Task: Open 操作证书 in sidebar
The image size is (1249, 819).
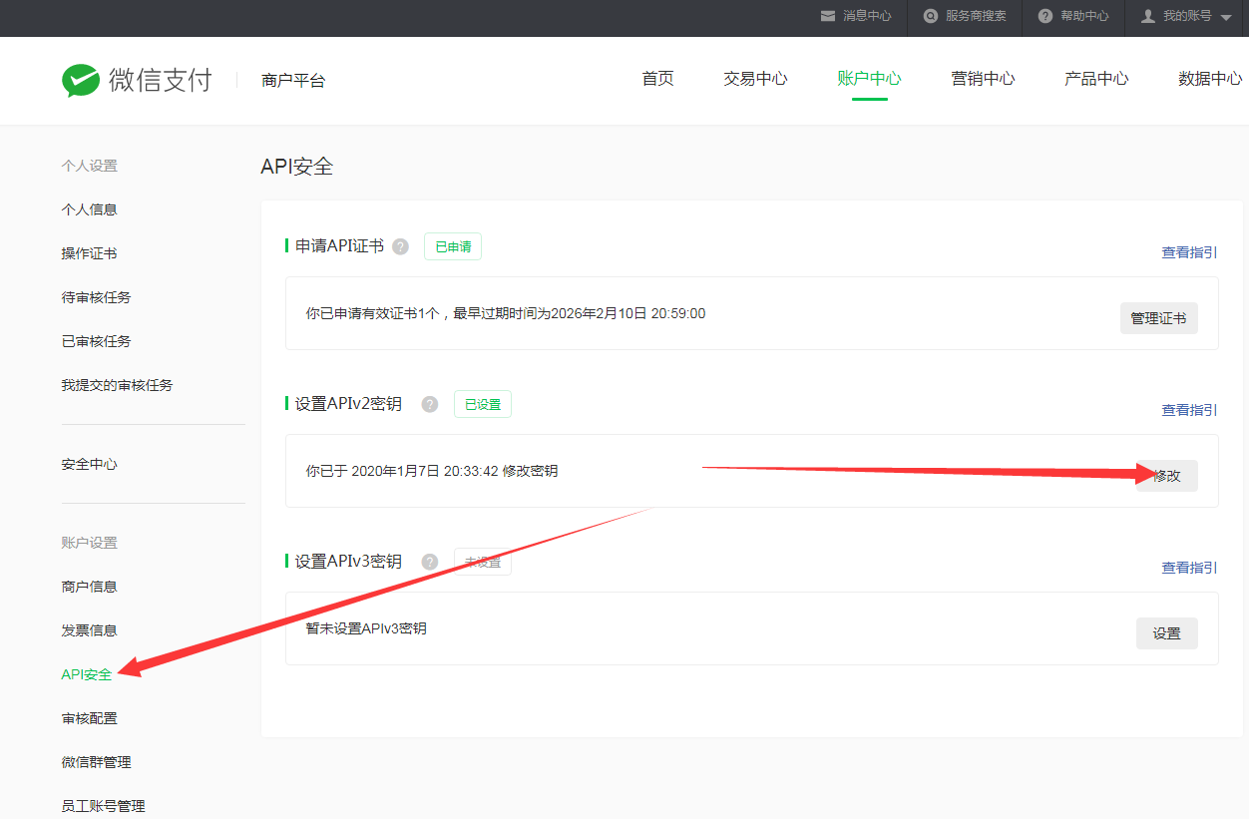Action: pyautogui.click(x=90, y=253)
